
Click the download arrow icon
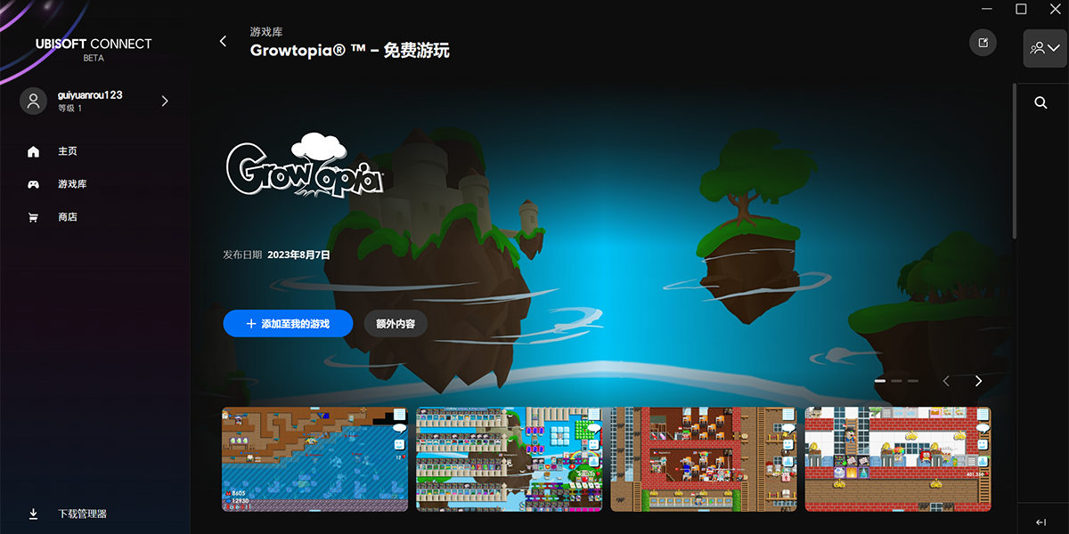[x=34, y=514]
